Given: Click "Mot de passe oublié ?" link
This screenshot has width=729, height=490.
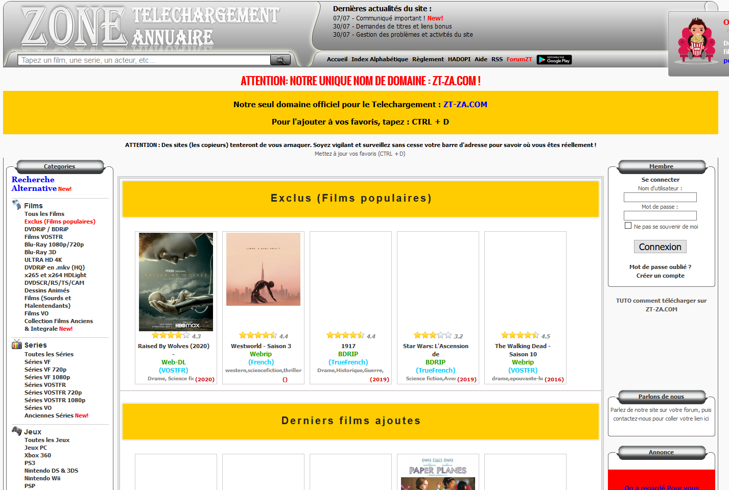Looking at the screenshot, I should (660, 267).
